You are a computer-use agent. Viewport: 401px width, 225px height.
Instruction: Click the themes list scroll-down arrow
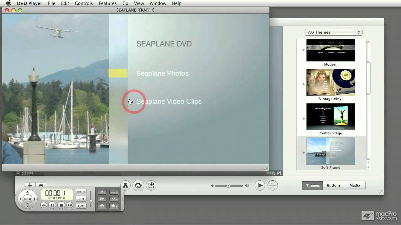coord(368,167)
